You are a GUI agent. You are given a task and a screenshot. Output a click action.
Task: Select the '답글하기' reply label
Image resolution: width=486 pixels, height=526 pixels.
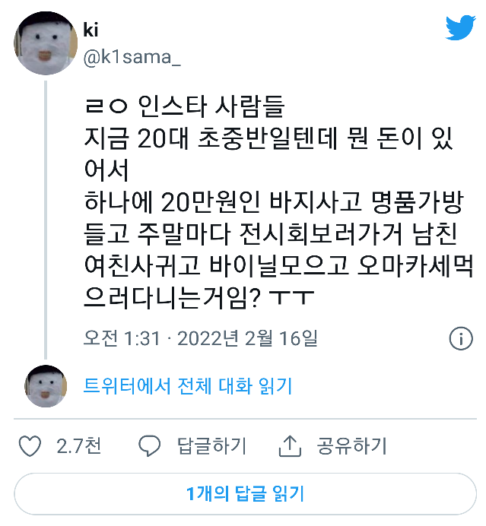(x=211, y=446)
